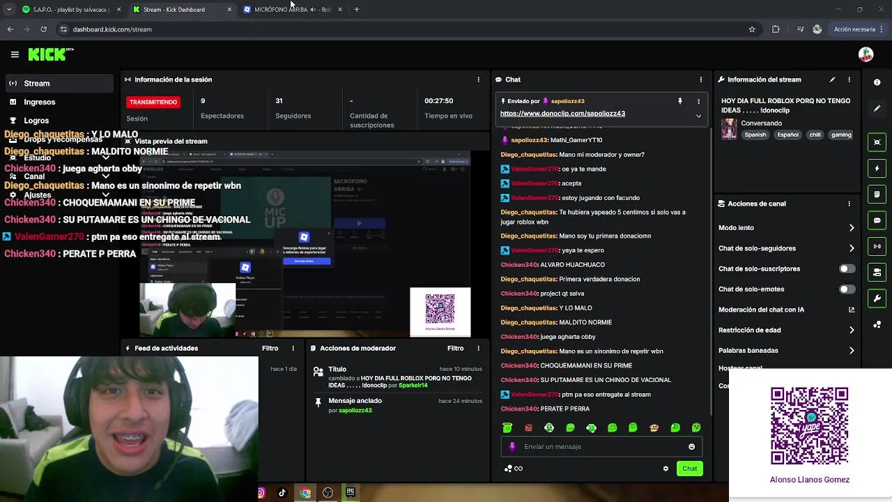Open the hamburger menu beside the Kick logo
The image size is (892, 502).
15,54
